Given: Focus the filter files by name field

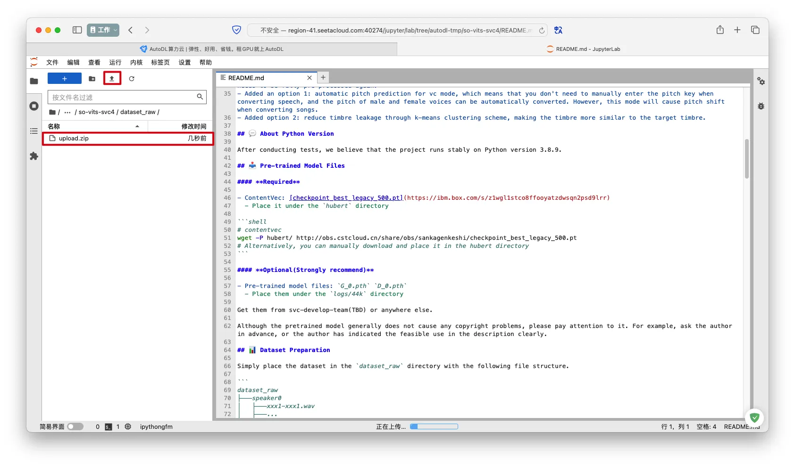Looking at the screenshot, I should (x=127, y=97).
